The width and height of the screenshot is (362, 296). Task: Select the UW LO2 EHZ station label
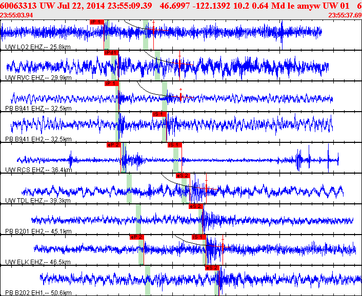click(x=38, y=47)
